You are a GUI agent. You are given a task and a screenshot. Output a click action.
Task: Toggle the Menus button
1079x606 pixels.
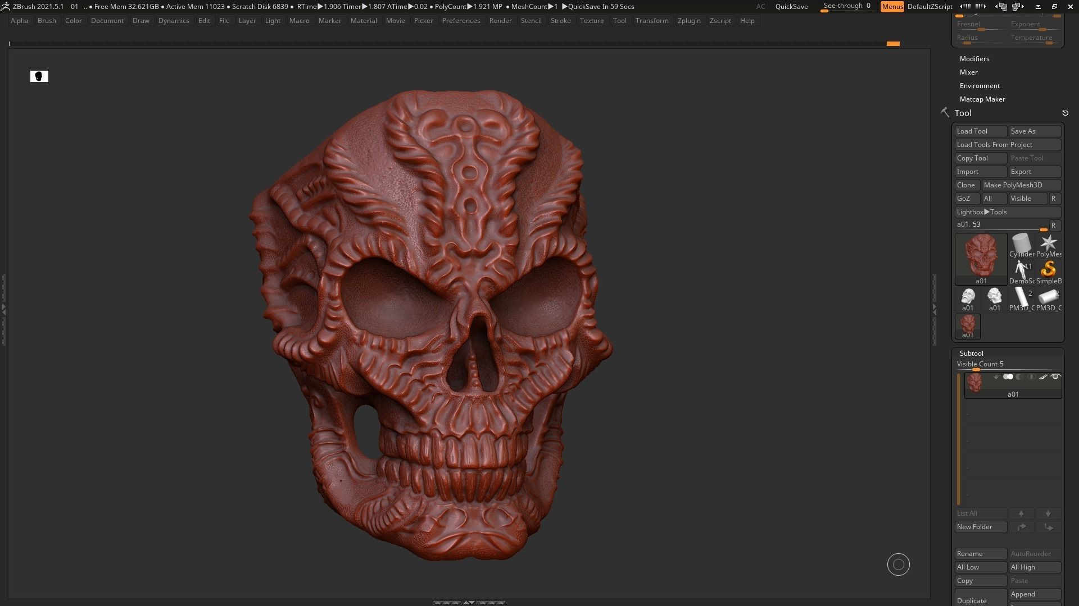(892, 7)
